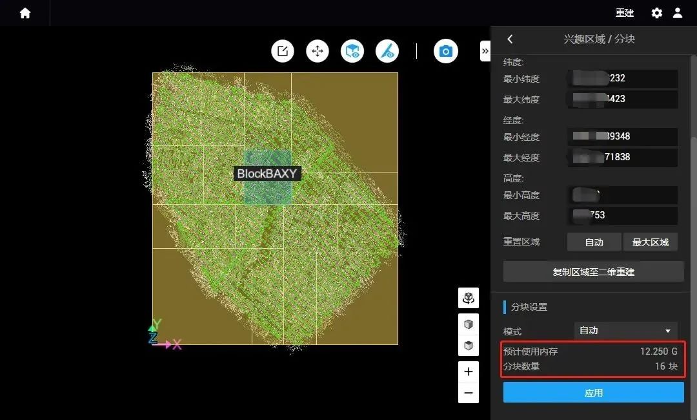Click the home icon
697x420 pixels.
point(25,13)
